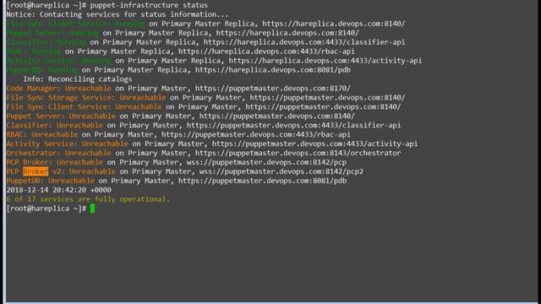The image size is (541, 304).
Task: Click '6 of 17 services are fully operational.'
Action: pos(88,199)
